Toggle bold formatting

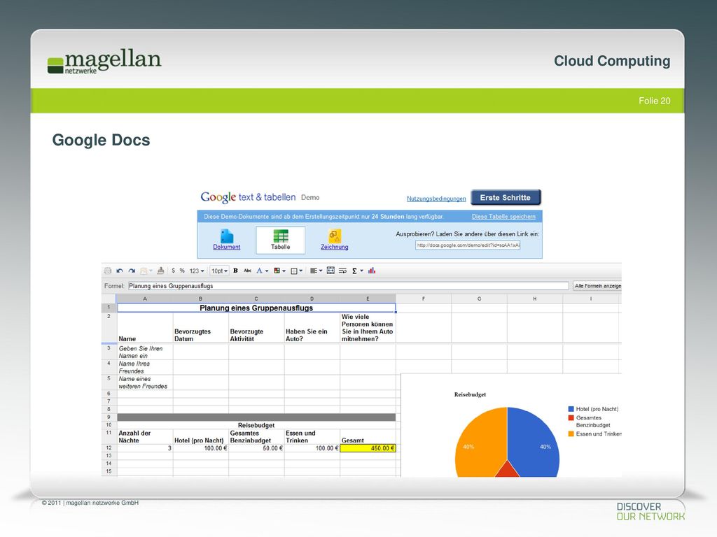pyautogui.click(x=235, y=271)
